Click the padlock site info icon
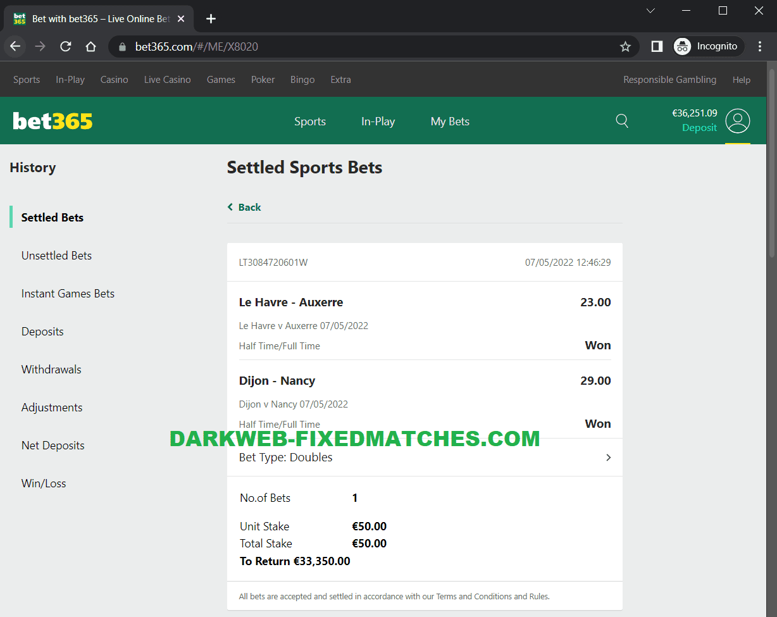 [x=123, y=47]
